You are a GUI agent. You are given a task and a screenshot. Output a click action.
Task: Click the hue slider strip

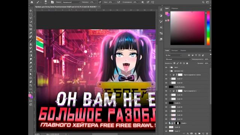coord(208,28)
